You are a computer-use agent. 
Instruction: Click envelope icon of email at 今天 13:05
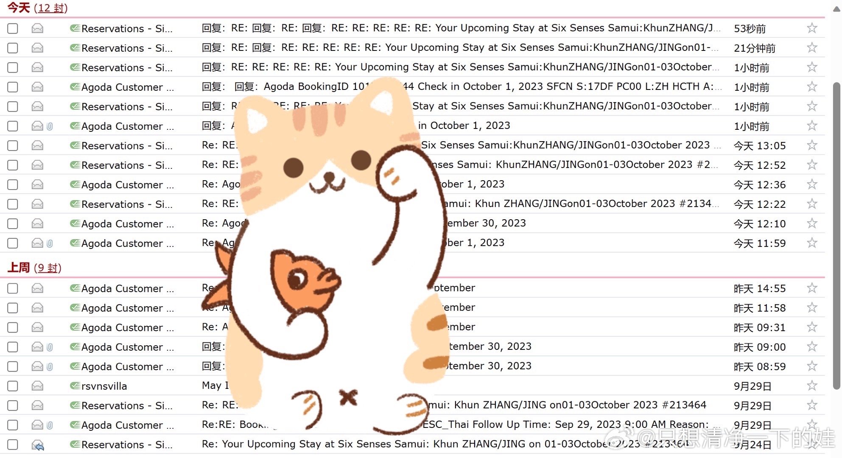37,145
